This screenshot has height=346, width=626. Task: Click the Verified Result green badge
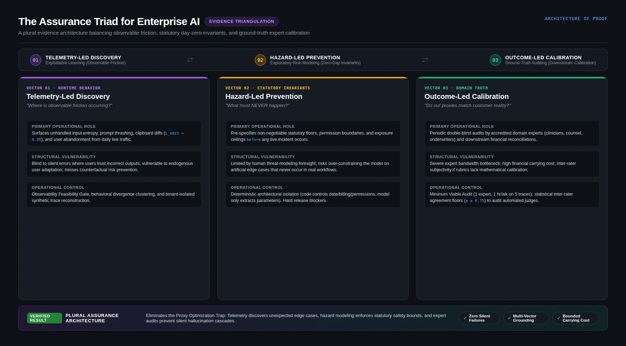point(44,318)
